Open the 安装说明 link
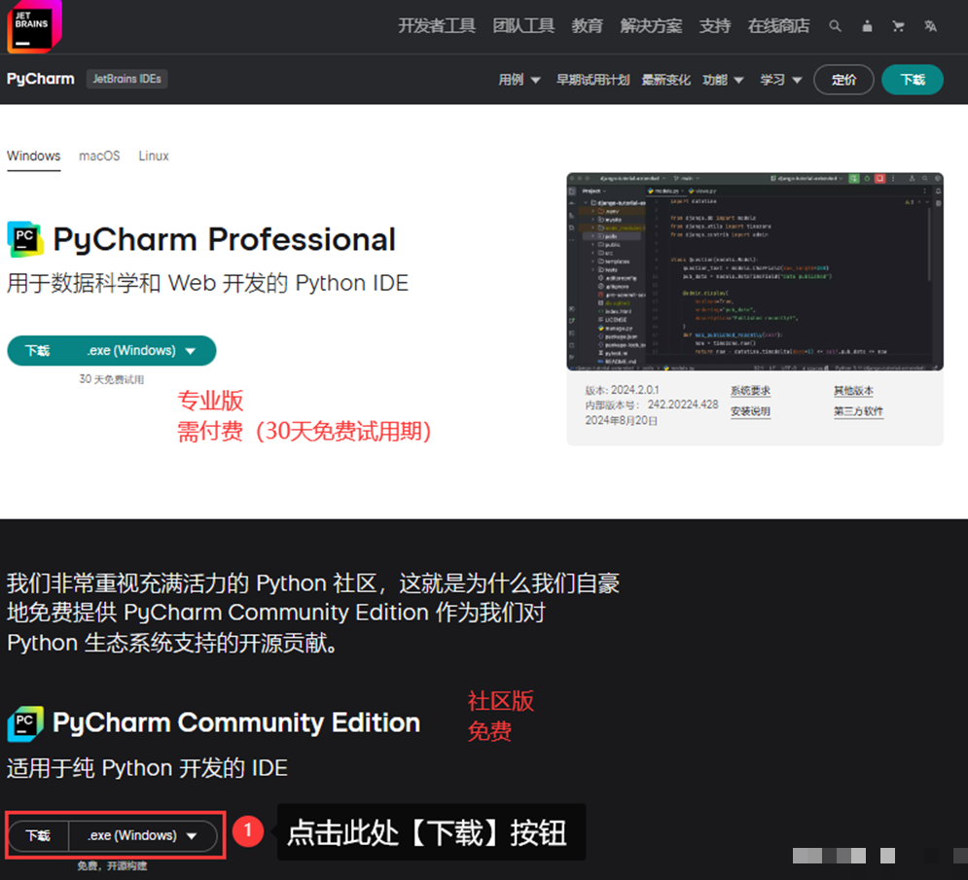Screen dimensions: 968x880 pos(750,411)
